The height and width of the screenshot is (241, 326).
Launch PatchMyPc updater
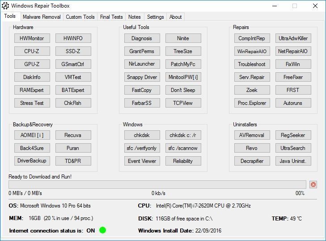pos(183,64)
